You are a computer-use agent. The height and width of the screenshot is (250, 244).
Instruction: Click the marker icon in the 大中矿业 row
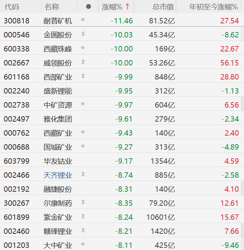(83, 244)
